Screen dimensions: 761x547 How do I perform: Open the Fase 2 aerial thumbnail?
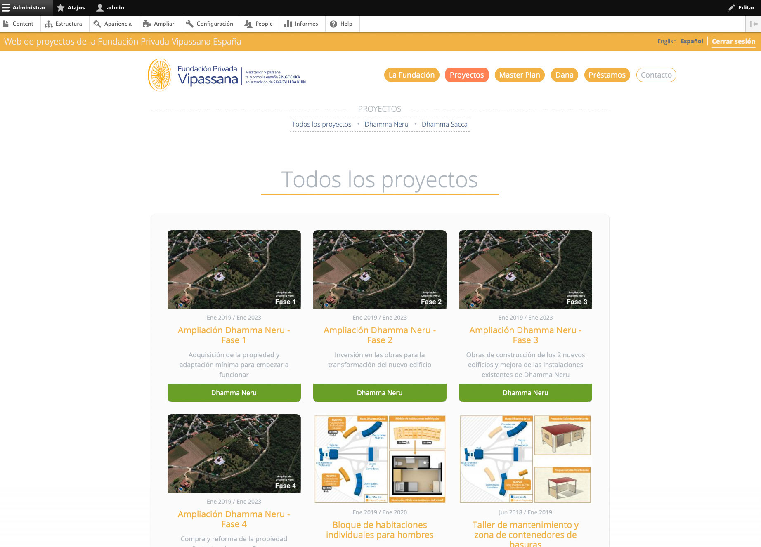(x=380, y=269)
